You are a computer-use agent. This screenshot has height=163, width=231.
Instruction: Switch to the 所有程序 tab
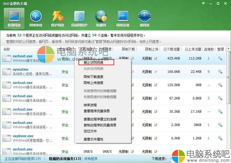(x=91, y=159)
